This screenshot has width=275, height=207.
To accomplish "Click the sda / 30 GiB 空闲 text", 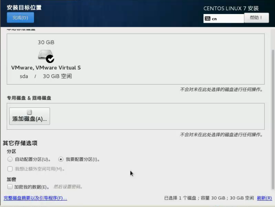I will click(x=46, y=76).
